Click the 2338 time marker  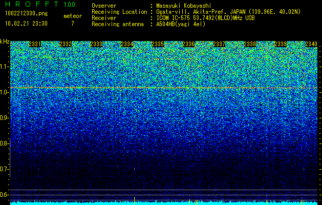pyautogui.click(x=250, y=44)
